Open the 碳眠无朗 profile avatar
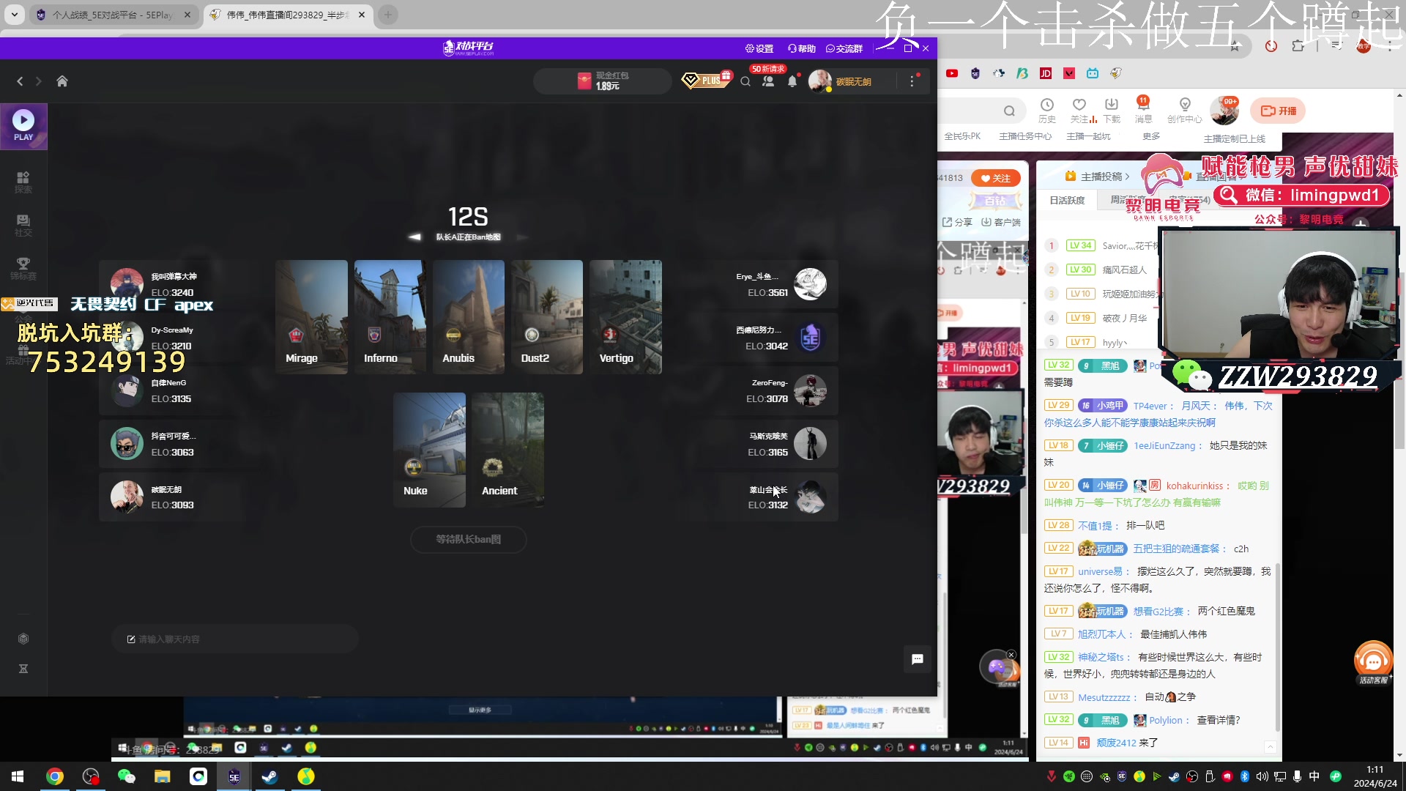Viewport: 1406px width, 791px height. coord(819,81)
